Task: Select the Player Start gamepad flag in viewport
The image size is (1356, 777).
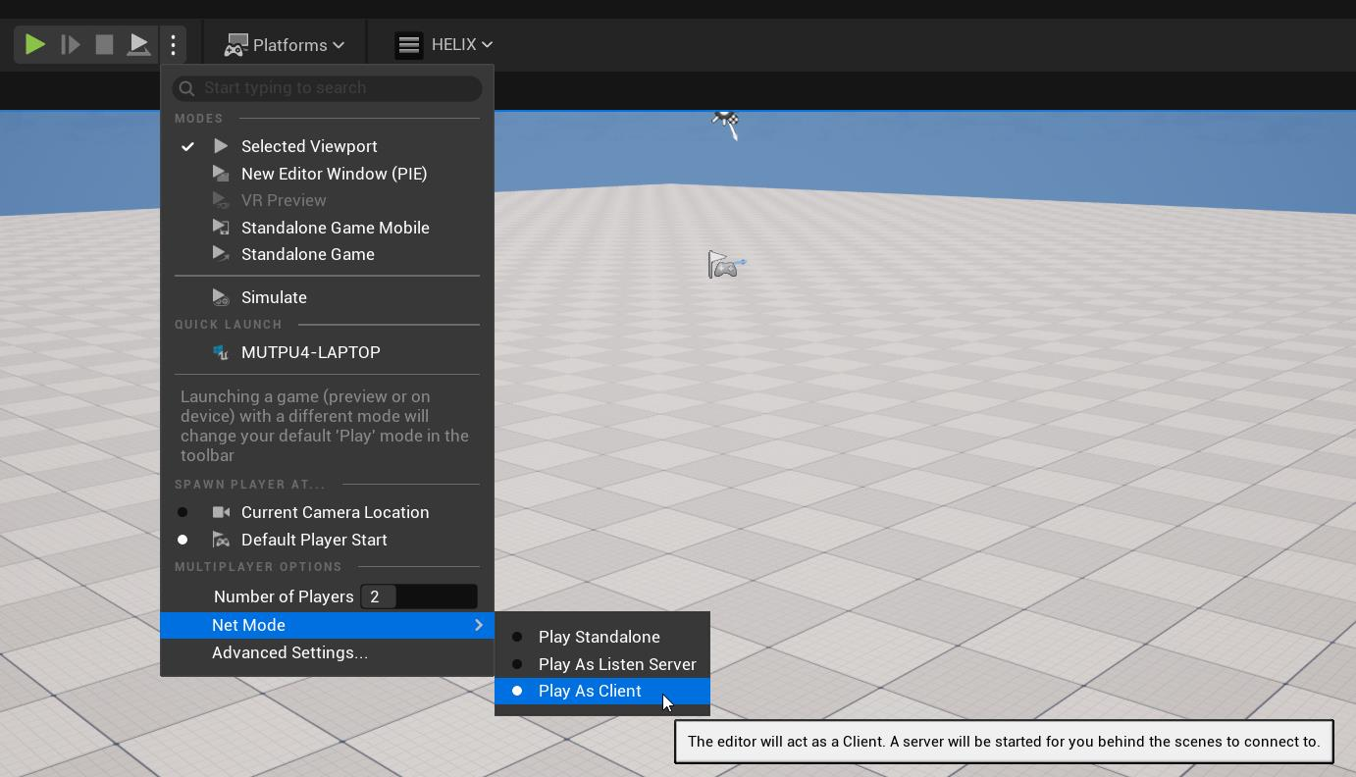Action: (725, 265)
